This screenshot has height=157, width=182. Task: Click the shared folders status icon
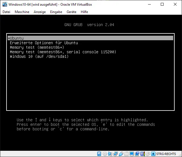[126, 154]
